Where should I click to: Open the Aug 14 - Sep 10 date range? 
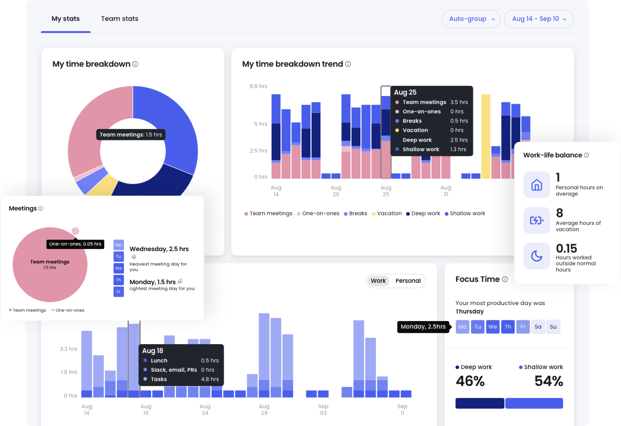click(535, 19)
